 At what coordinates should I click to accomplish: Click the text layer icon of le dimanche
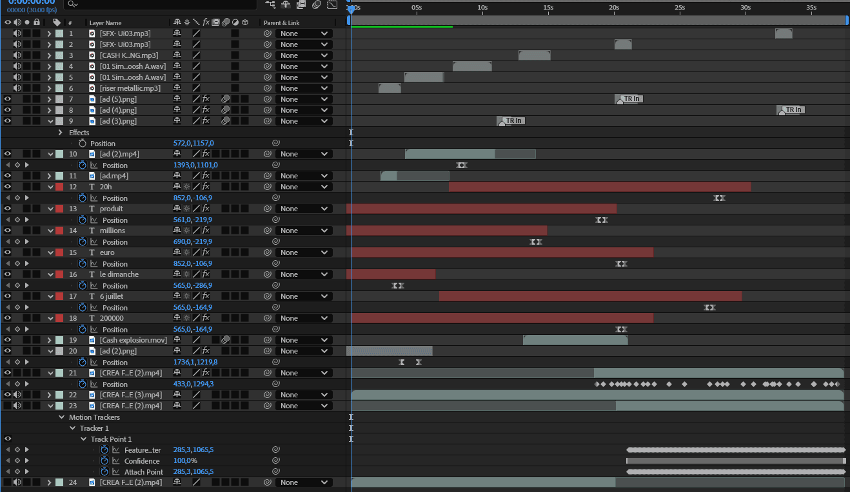tap(92, 274)
